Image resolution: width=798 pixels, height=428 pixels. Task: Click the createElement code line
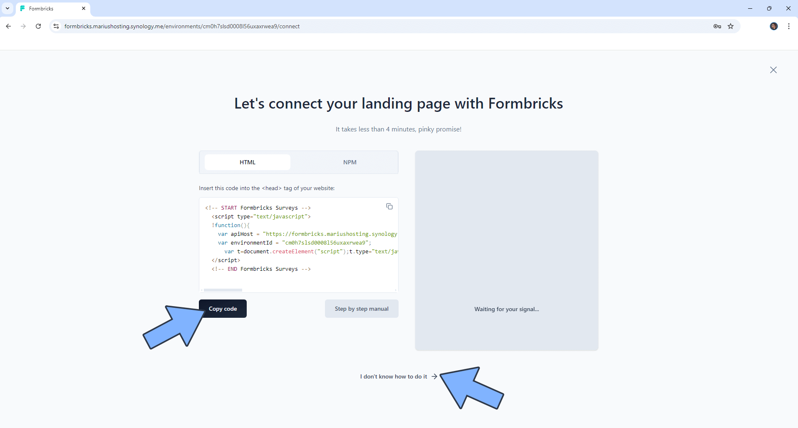[x=311, y=251]
